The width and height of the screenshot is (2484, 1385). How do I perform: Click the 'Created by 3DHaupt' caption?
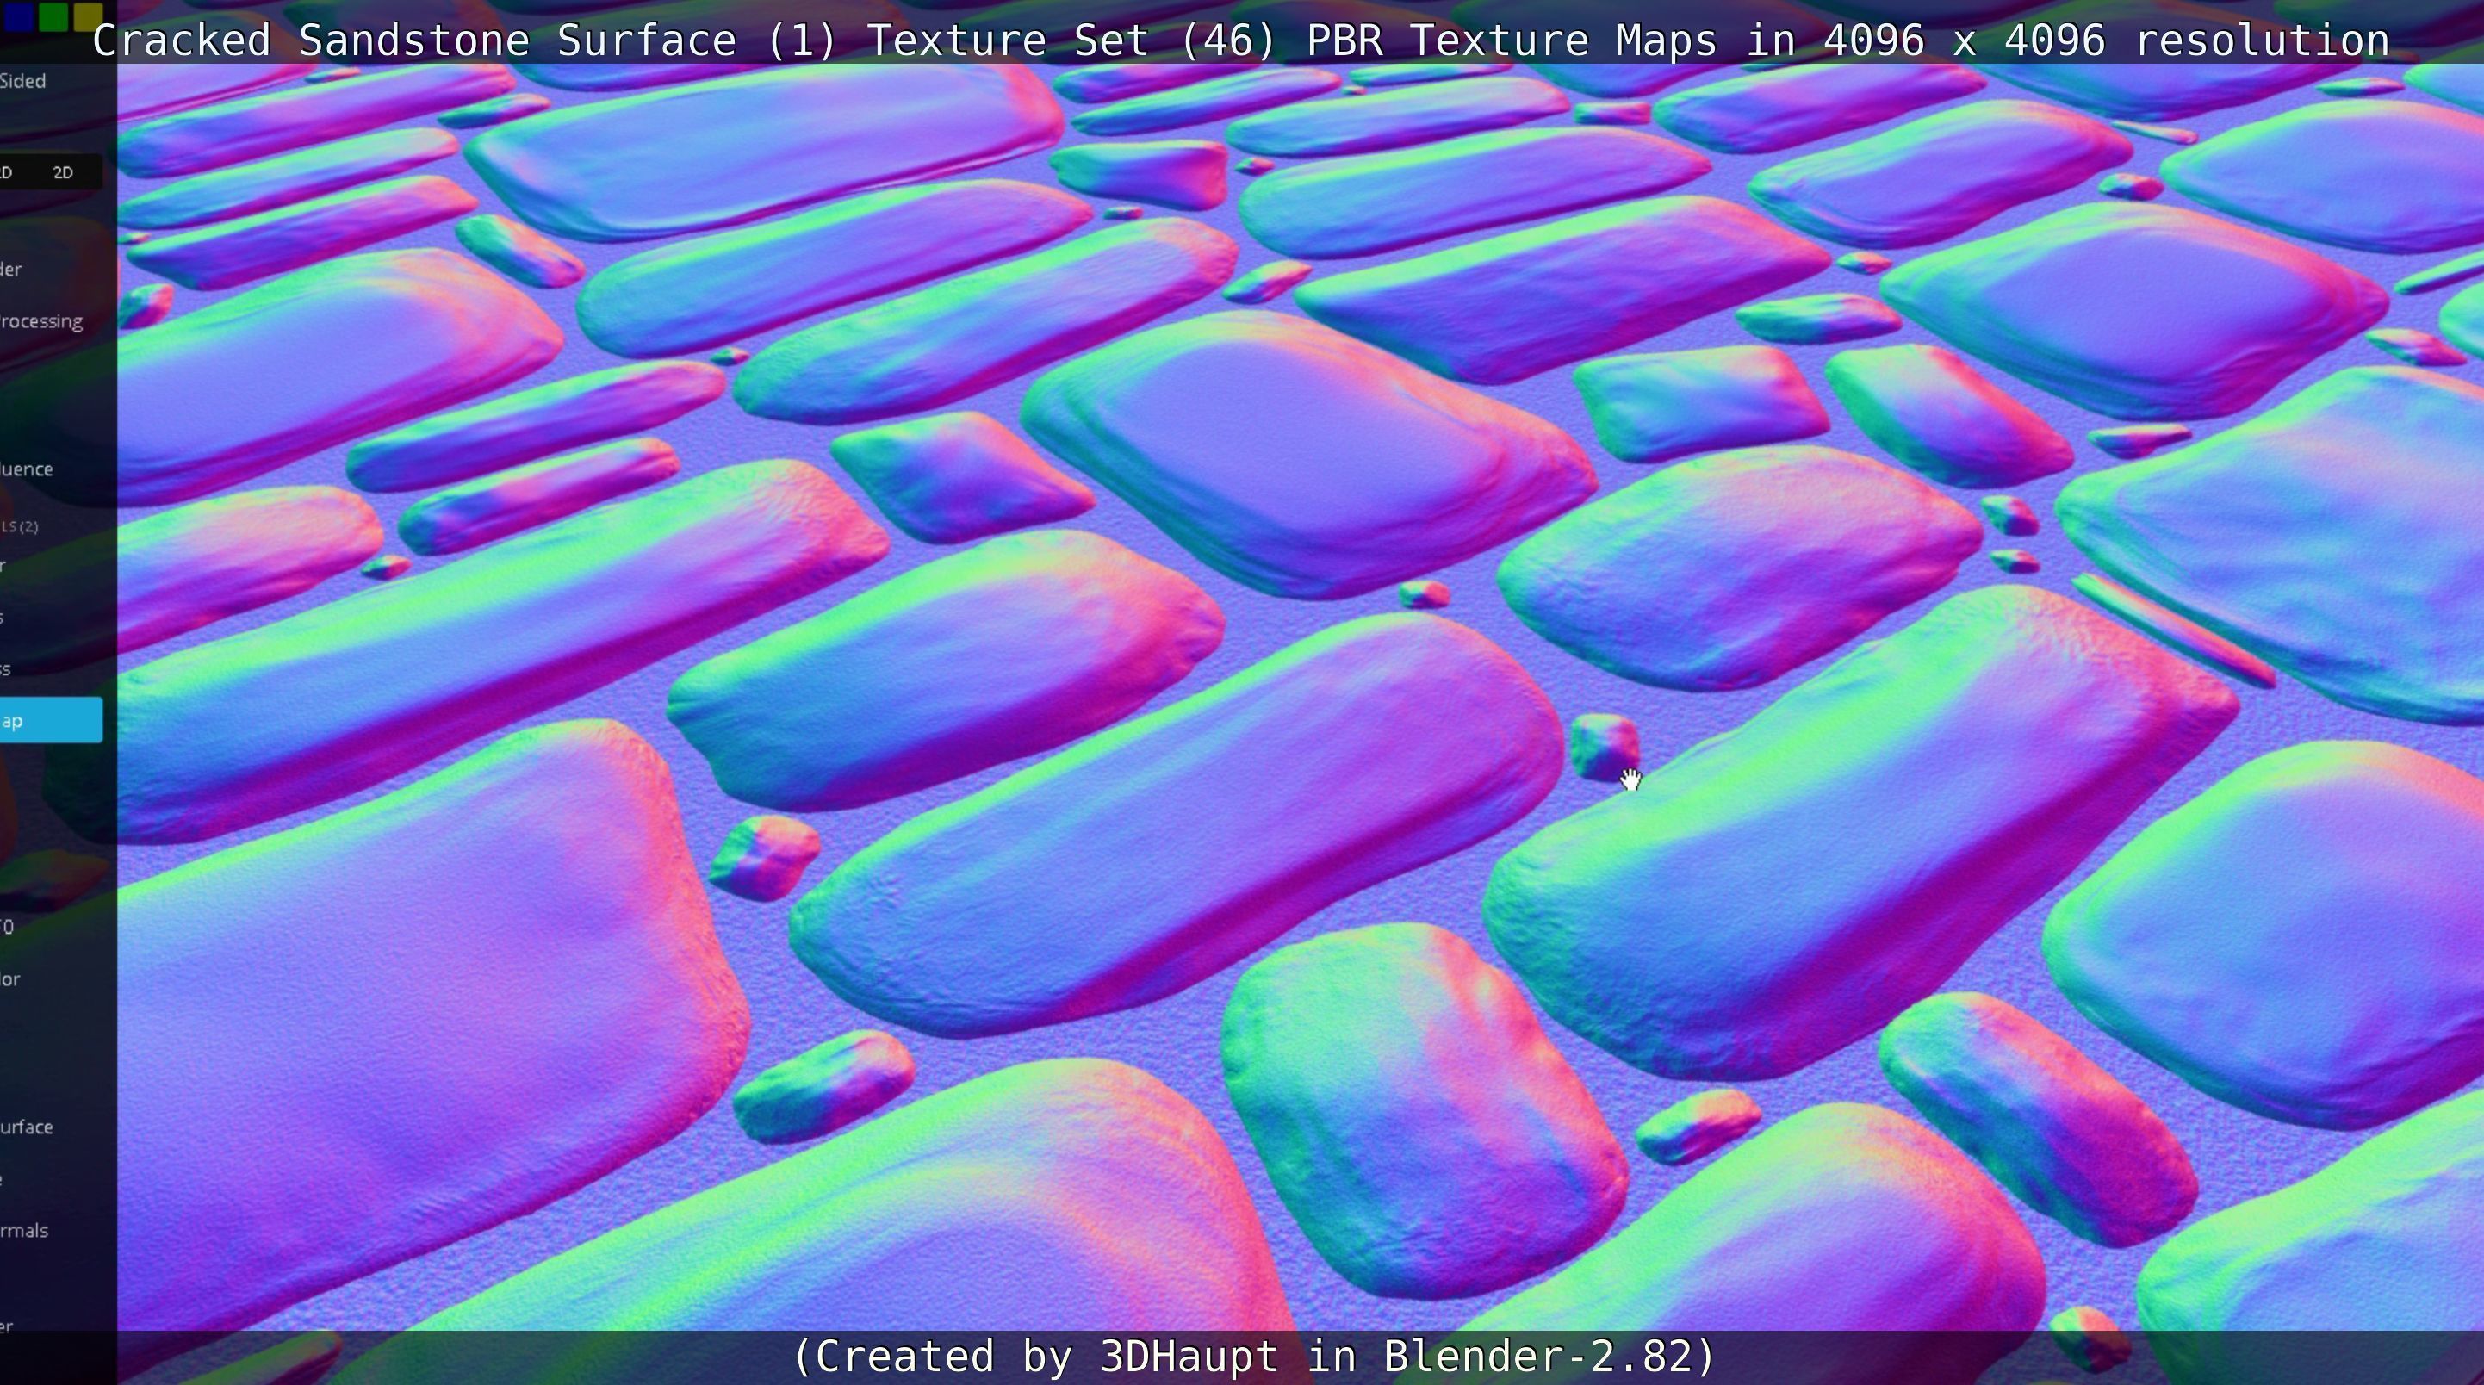(1253, 1356)
